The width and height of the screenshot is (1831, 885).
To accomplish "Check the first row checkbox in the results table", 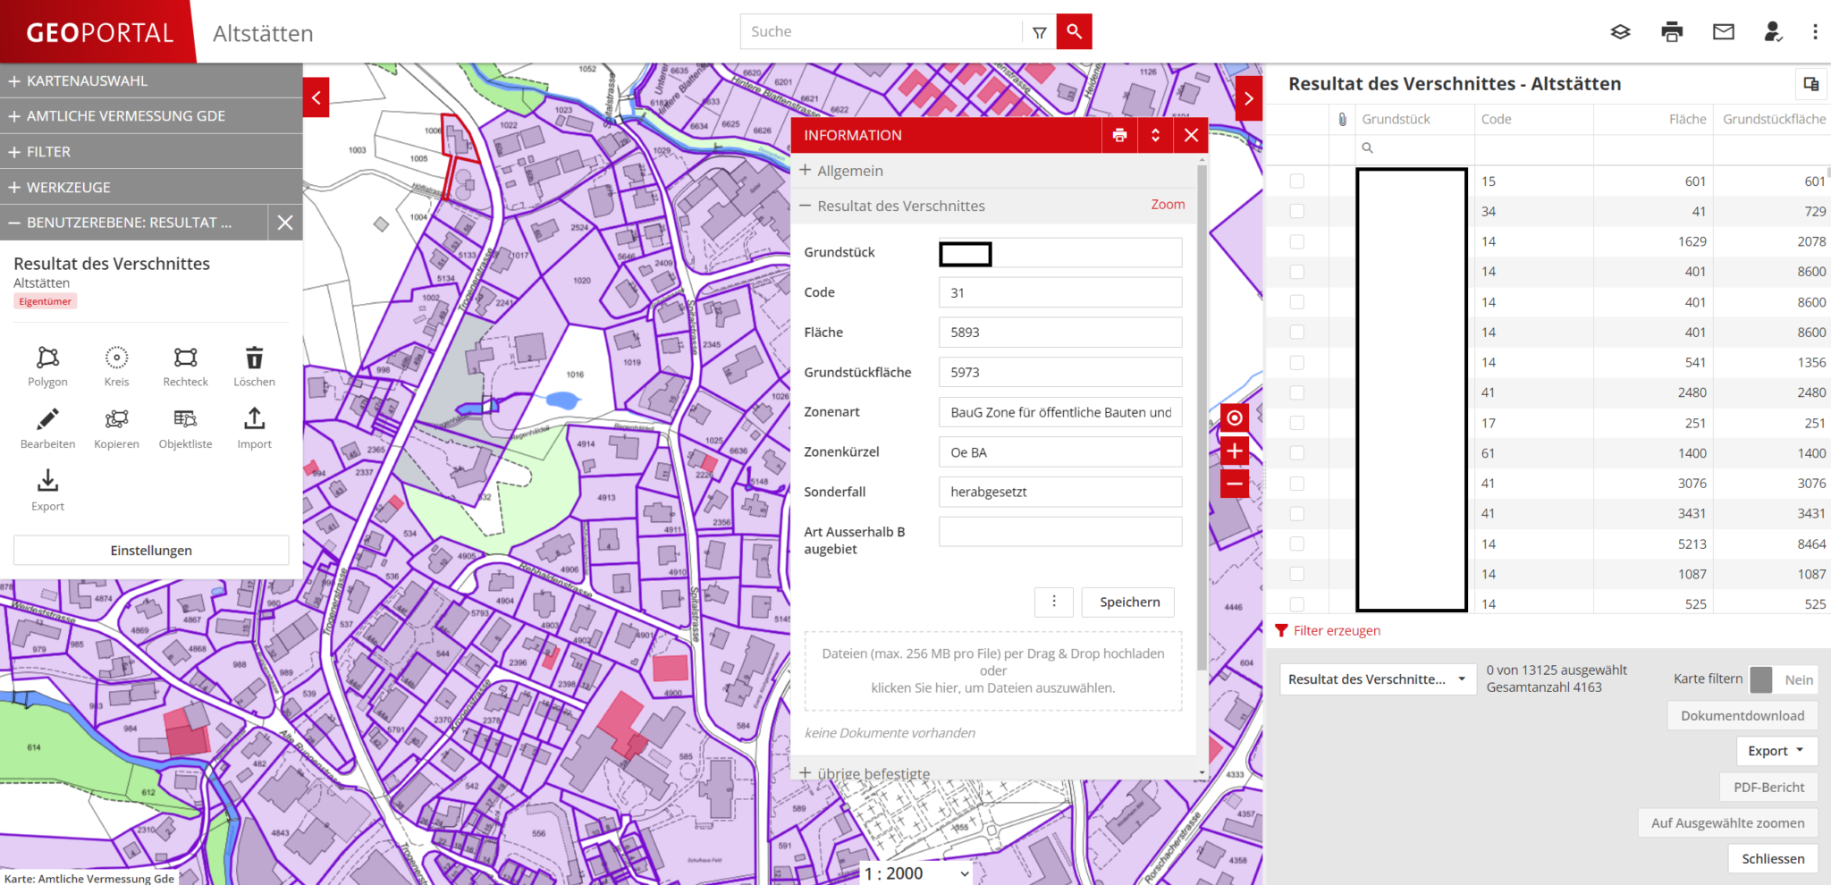I will (x=1298, y=180).
